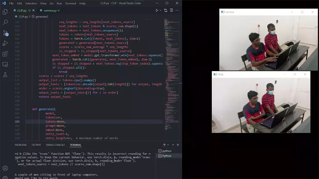This screenshot has height=179, width=319.
Task: Open the new terminal launch profile dropdown
Action: coord(168,145)
